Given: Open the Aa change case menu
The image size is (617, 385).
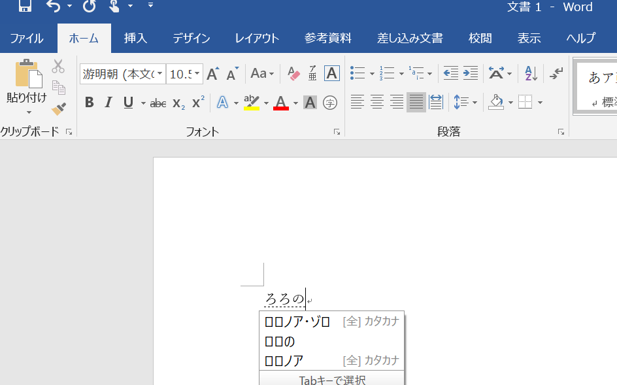Looking at the screenshot, I should pos(262,74).
